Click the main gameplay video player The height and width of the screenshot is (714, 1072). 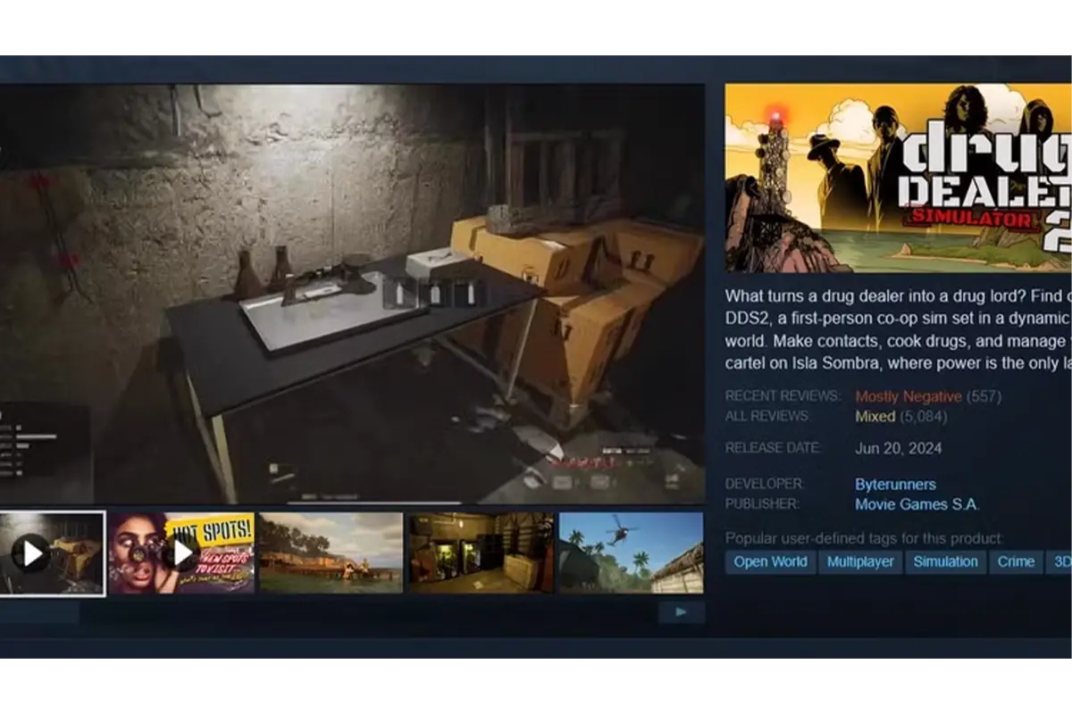(x=352, y=294)
